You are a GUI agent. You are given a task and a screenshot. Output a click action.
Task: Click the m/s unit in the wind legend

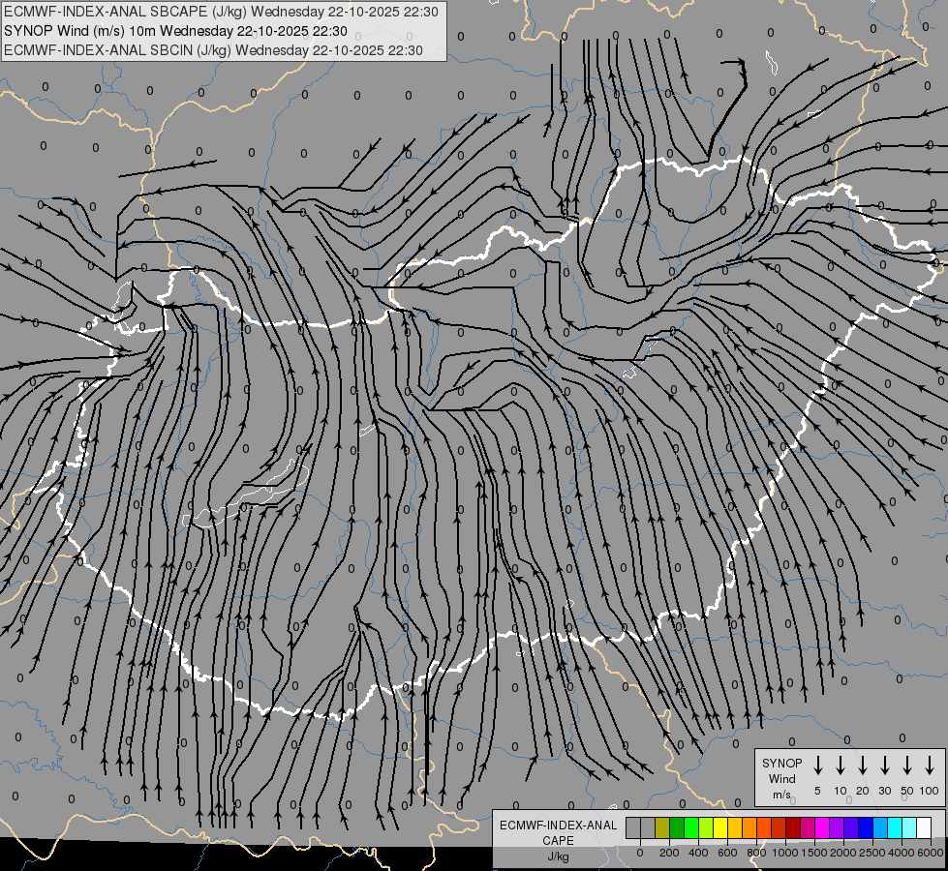(781, 795)
